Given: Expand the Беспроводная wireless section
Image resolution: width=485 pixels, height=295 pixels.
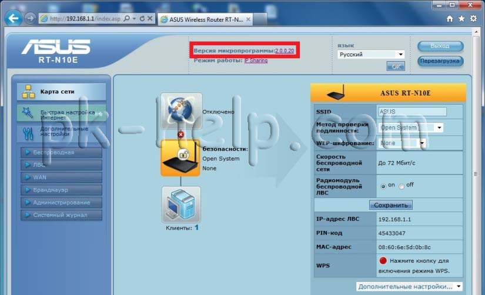Looking at the screenshot, I should tap(61, 152).
